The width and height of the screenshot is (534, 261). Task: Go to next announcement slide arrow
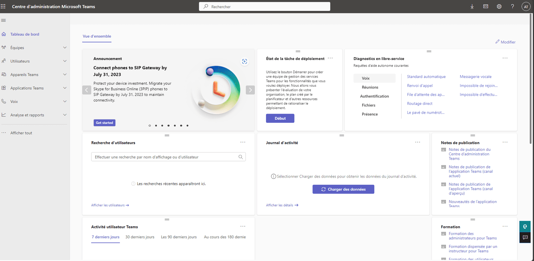pos(250,90)
